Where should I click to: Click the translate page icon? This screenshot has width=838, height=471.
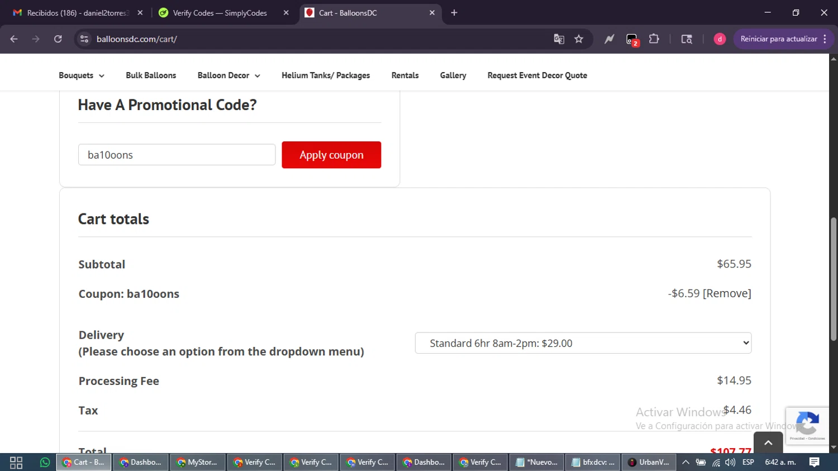coord(559,39)
